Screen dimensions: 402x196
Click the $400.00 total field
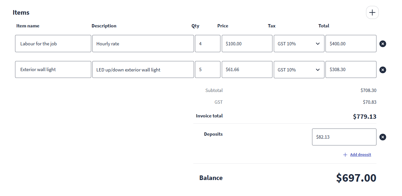tap(351, 44)
